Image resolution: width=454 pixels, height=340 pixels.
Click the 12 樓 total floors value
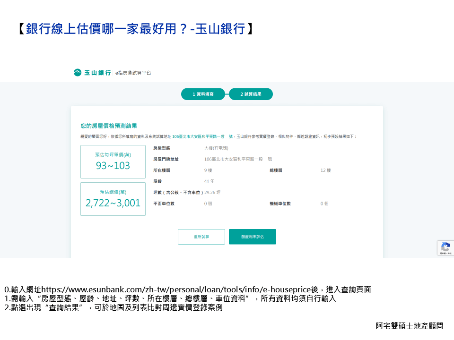click(325, 170)
